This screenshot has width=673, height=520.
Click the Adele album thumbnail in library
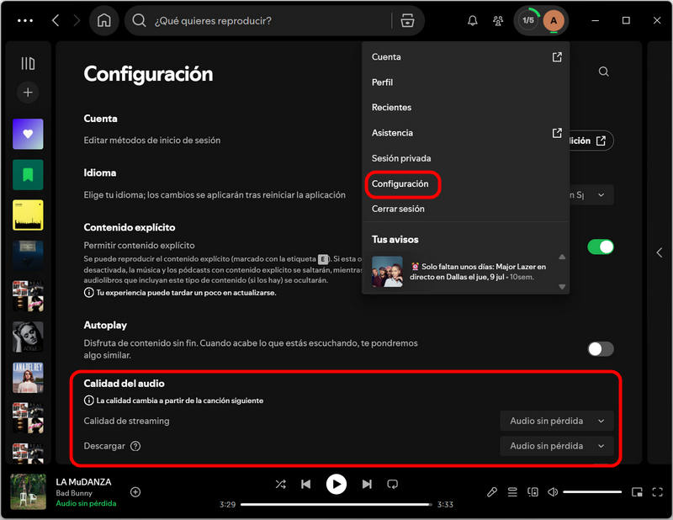(28, 337)
